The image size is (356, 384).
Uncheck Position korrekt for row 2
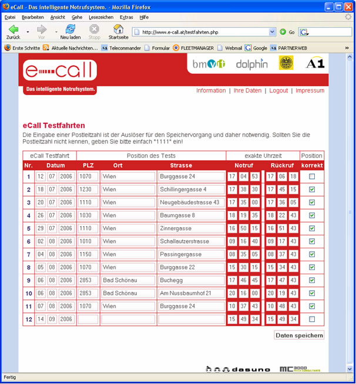312,190
